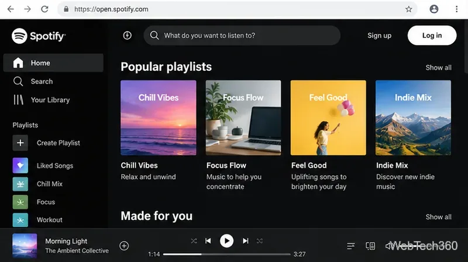Open Focus Flow playlist cover
468x262 pixels.
pyautogui.click(x=243, y=118)
